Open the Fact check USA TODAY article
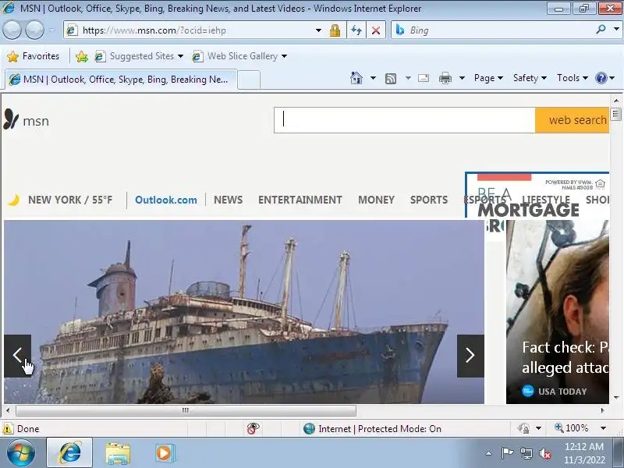Screen dimensions: 624x468 click(558, 312)
